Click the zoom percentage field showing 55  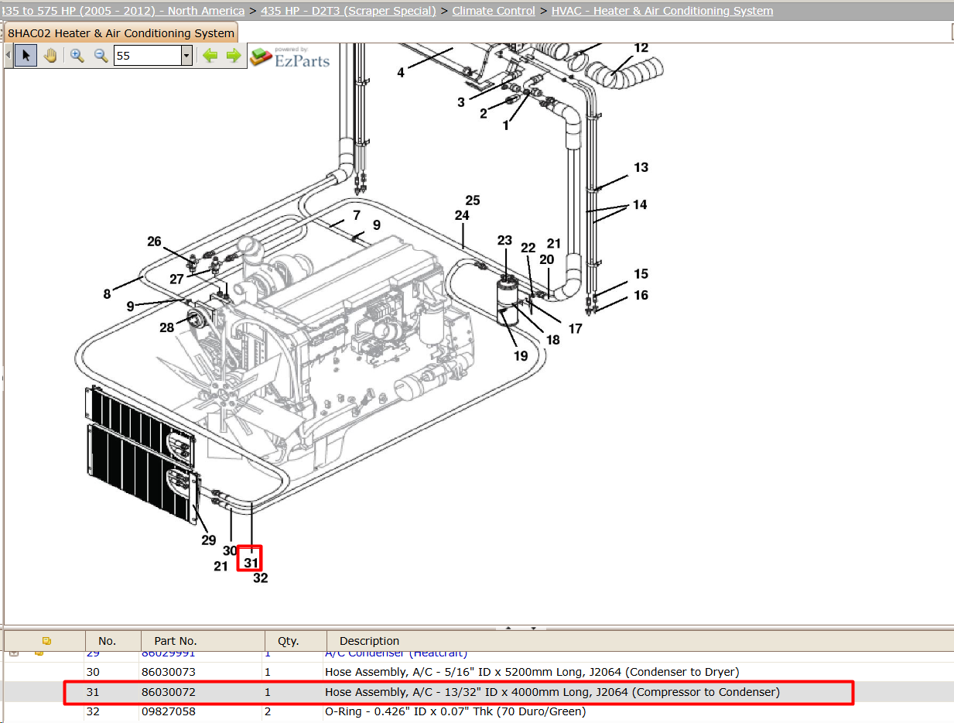tap(147, 56)
